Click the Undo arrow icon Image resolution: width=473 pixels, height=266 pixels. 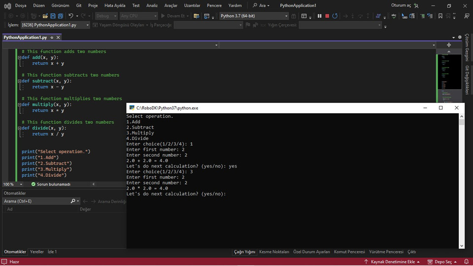71,16
